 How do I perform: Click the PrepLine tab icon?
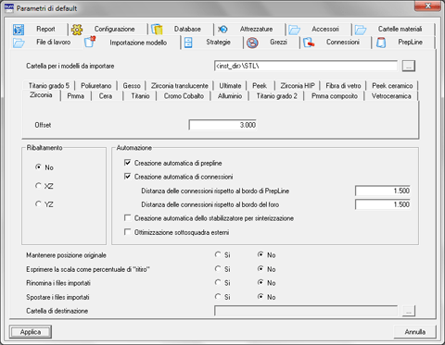[x=381, y=43]
